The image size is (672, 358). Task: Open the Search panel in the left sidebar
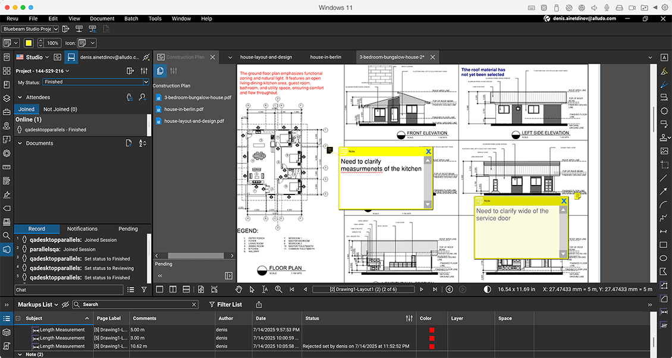point(7,235)
